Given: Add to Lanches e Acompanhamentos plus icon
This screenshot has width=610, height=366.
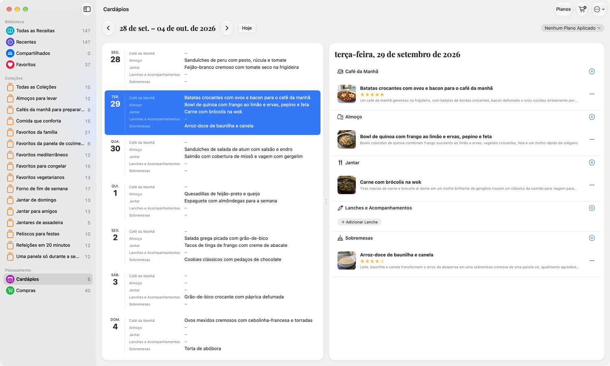Looking at the screenshot, I should pos(592,208).
